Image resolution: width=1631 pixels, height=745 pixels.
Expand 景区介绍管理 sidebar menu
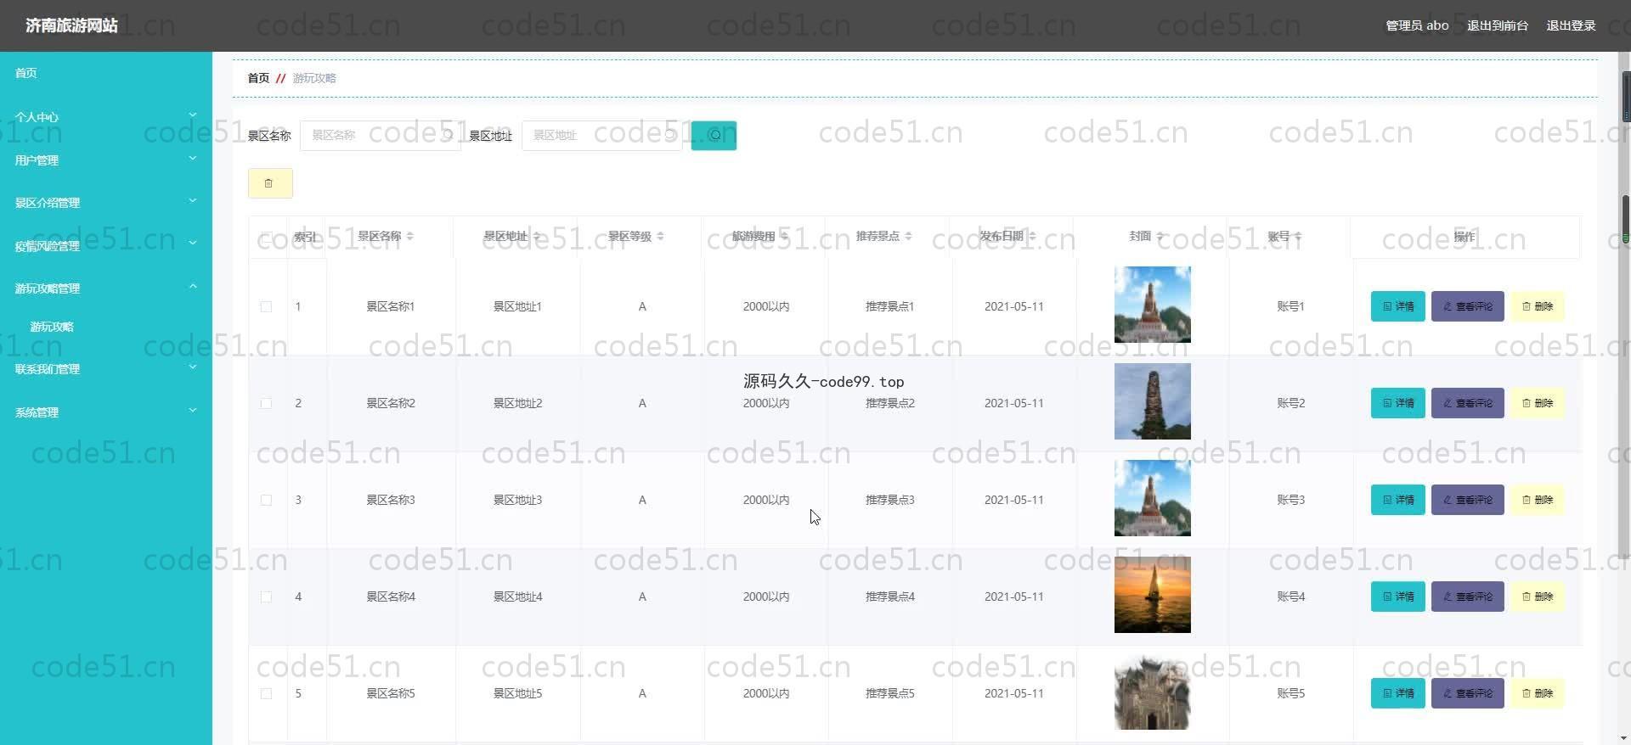[106, 202]
